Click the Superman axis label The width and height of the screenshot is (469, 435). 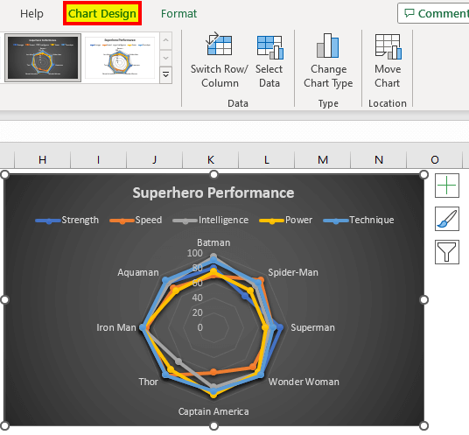313,327
